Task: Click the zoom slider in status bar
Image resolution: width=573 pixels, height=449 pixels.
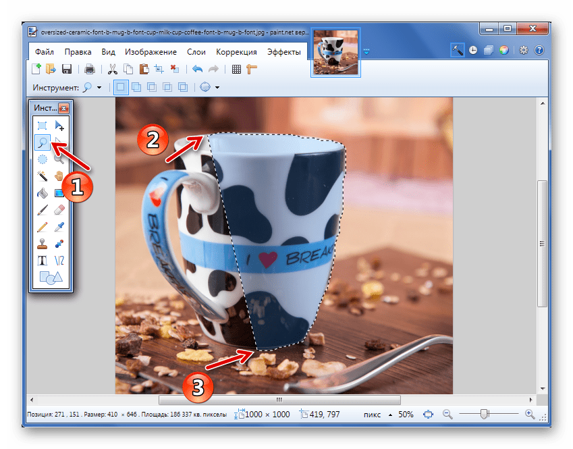Action: pos(485,414)
